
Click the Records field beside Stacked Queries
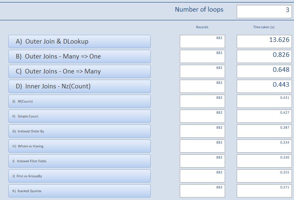click(x=202, y=190)
